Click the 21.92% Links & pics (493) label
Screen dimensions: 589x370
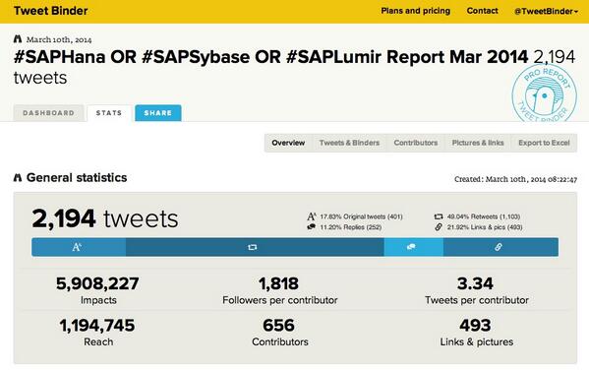pos(485,227)
